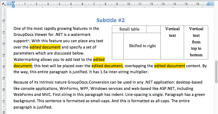Click the text '1.5x inter-string multiplier'

click(124, 72)
